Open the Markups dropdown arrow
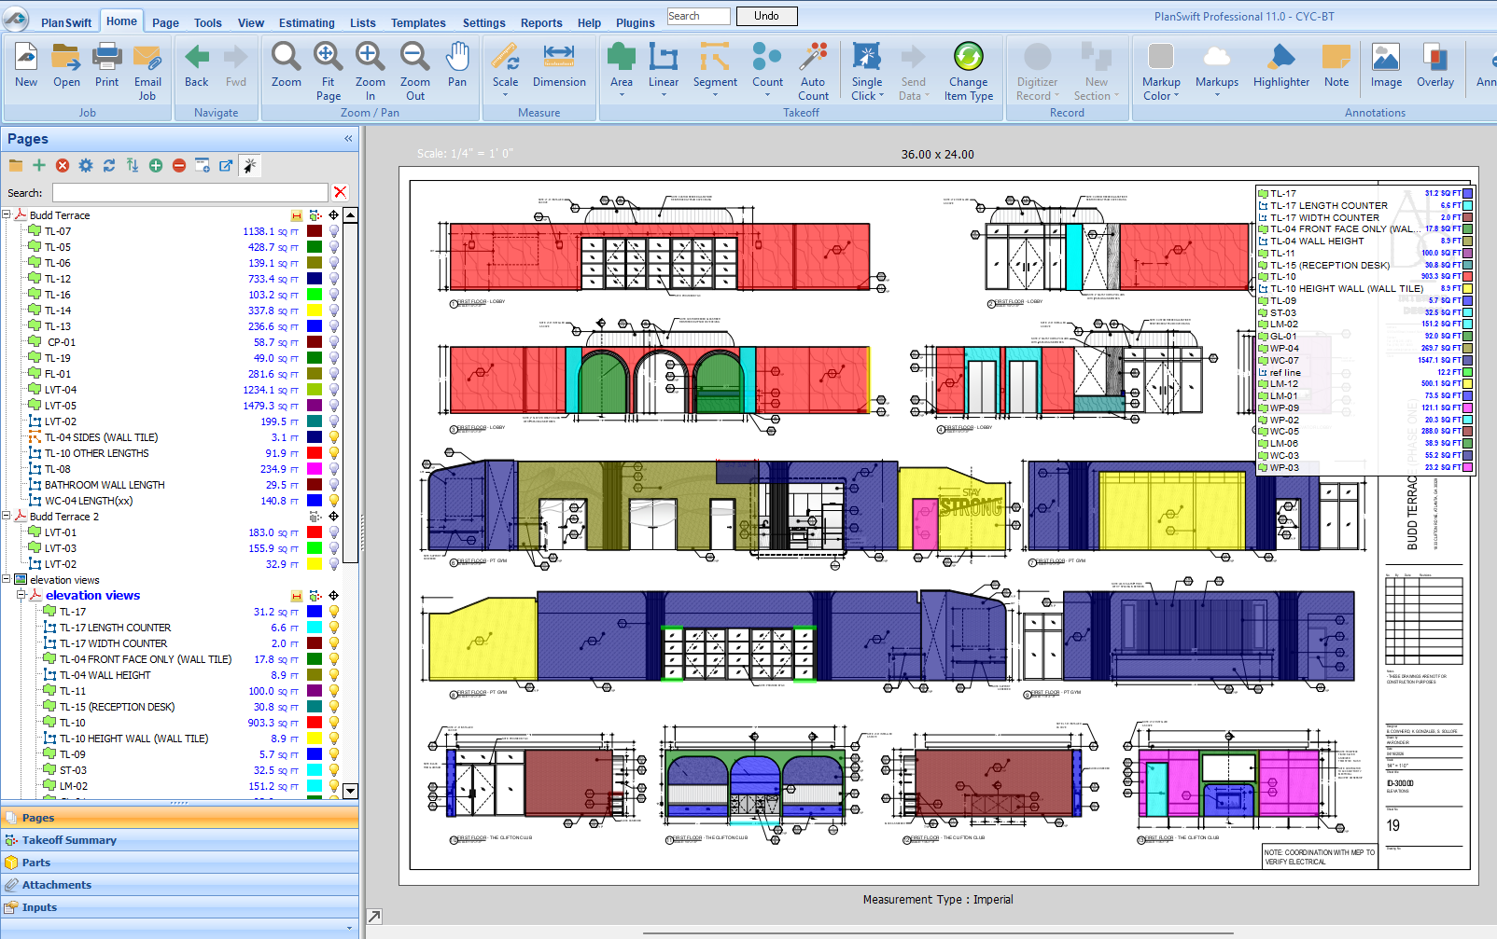This screenshot has height=939, width=1497. pyautogui.click(x=1217, y=94)
